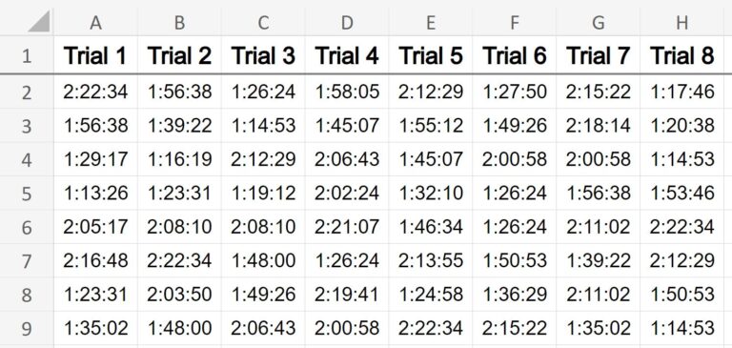This screenshot has height=348, width=732.
Task: Select cell C3 with value 1:14:53
Action: point(263,125)
